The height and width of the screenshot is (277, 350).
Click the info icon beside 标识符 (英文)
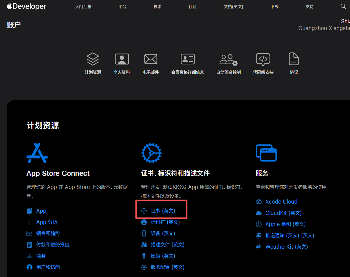click(x=144, y=222)
